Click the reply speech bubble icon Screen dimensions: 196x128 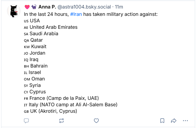pyautogui.click(x=26, y=121)
